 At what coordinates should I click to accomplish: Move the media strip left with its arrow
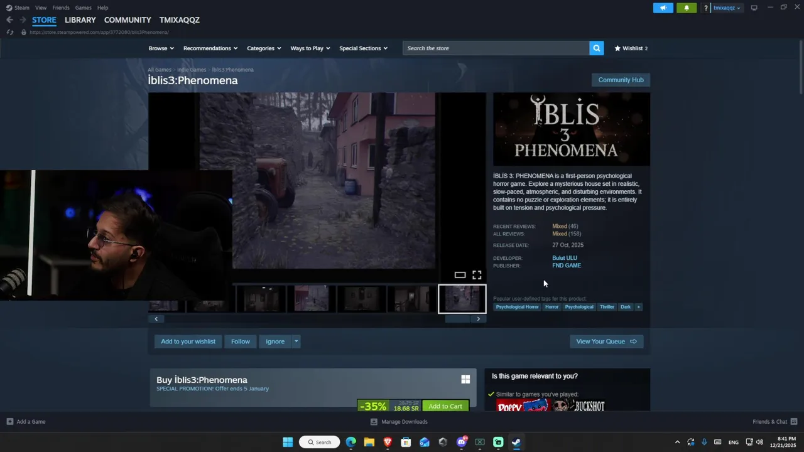[x=156, y=319]
